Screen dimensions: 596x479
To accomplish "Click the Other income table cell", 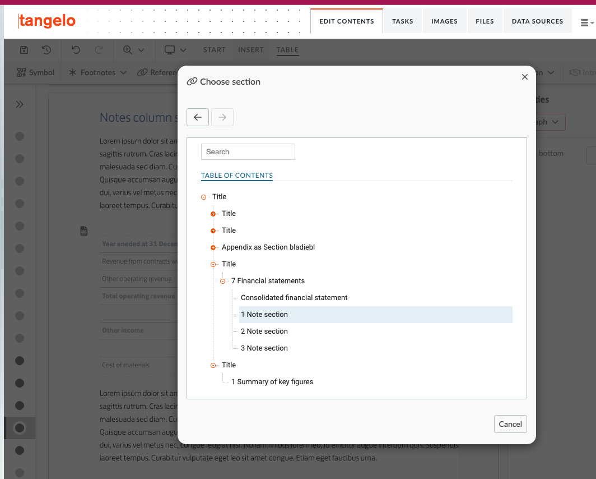I will [139, 330].
